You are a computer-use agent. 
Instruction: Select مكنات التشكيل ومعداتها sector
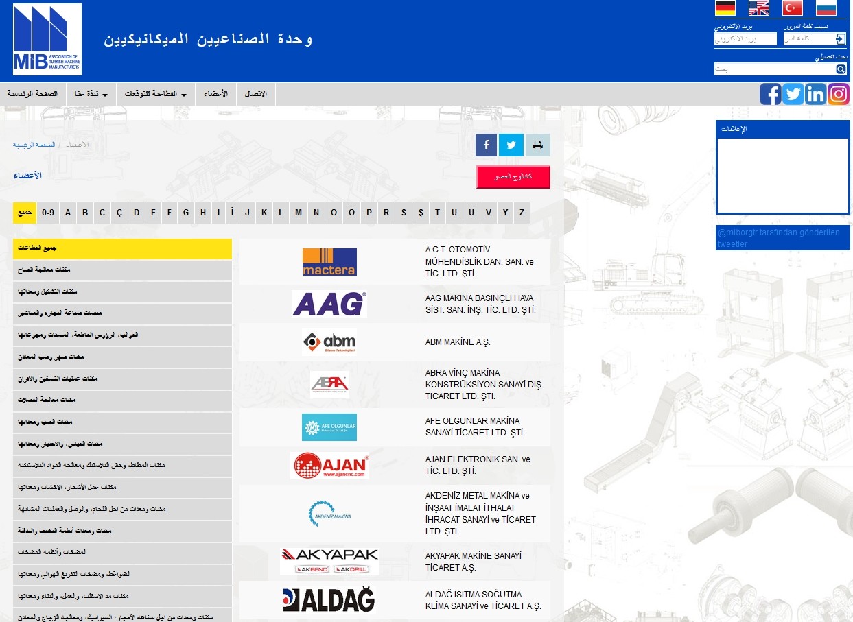pos(122,291)
